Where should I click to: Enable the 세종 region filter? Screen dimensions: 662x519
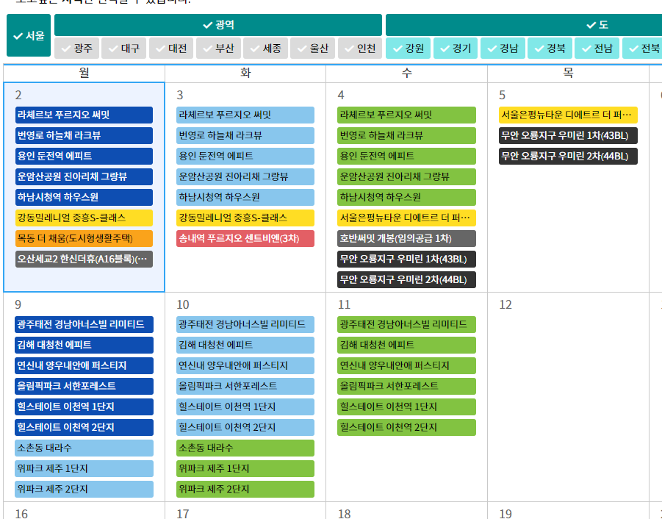[265, 49]
